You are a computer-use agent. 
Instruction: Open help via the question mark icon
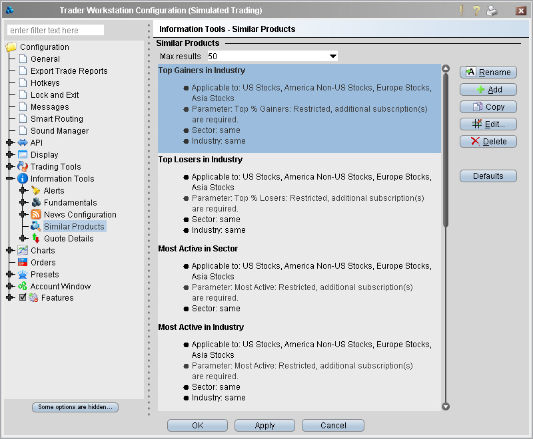coord(476,11)
